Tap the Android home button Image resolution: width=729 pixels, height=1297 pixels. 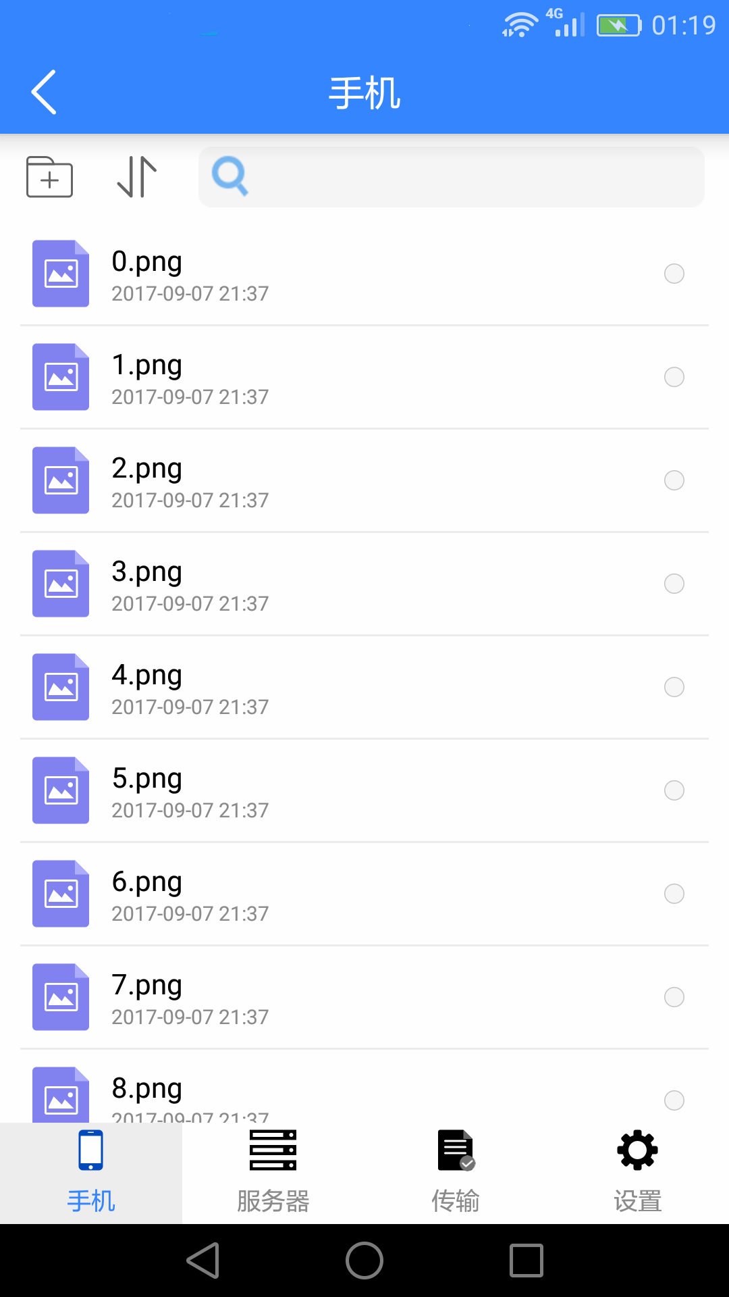pyautogui.click(x=364, y=1261)
